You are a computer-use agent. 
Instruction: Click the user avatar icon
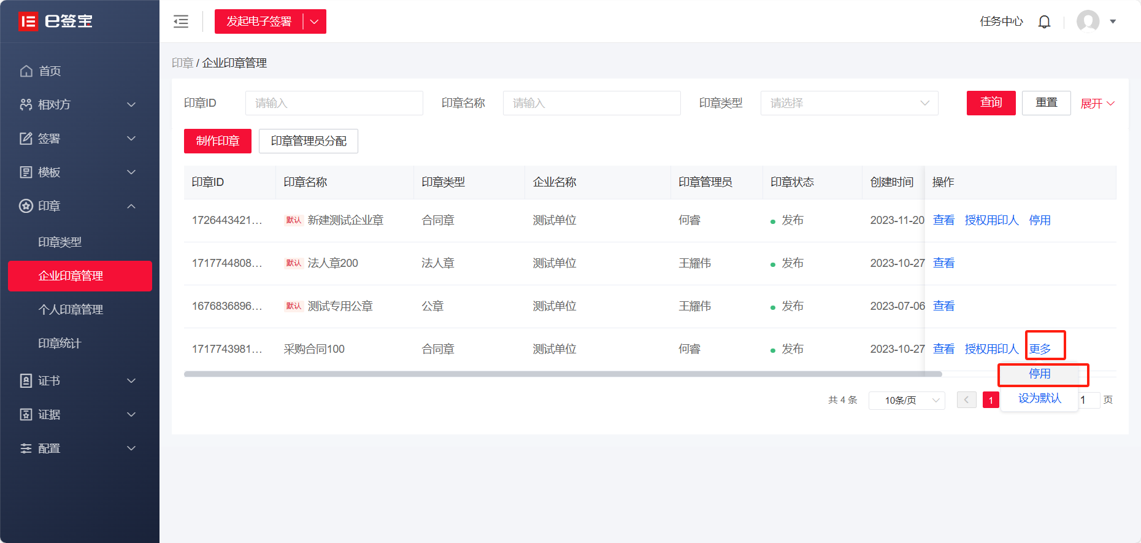tap(1088, 21)
